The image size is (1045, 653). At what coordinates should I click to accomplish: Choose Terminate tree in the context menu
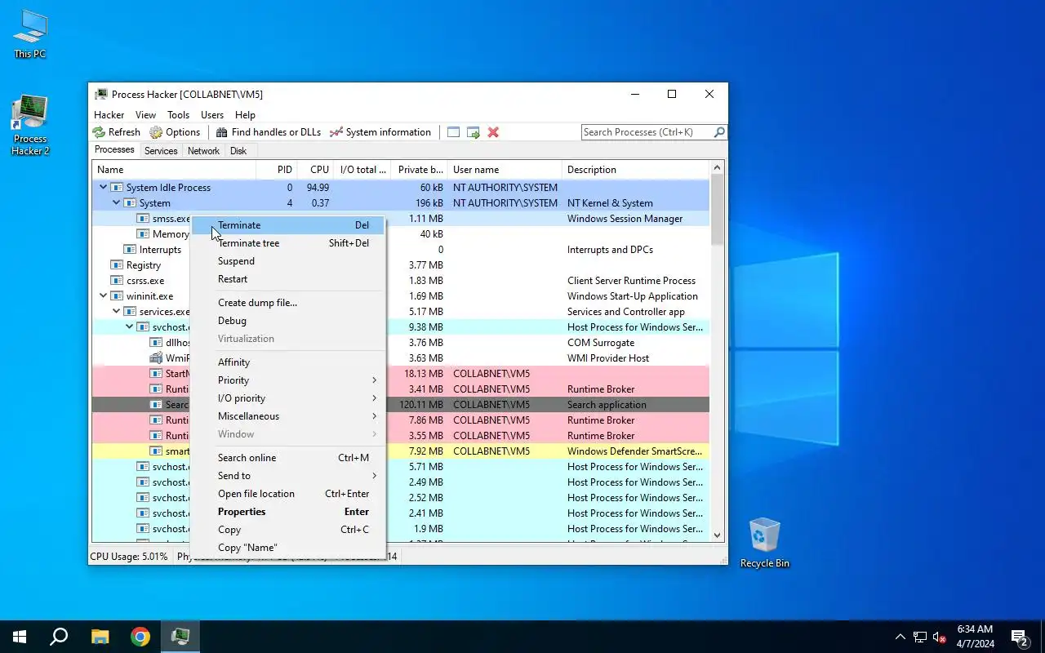(x=287, y=243)
